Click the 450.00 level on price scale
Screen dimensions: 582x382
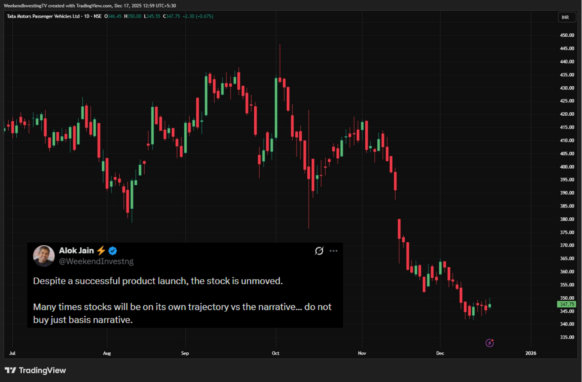point(567,35)
